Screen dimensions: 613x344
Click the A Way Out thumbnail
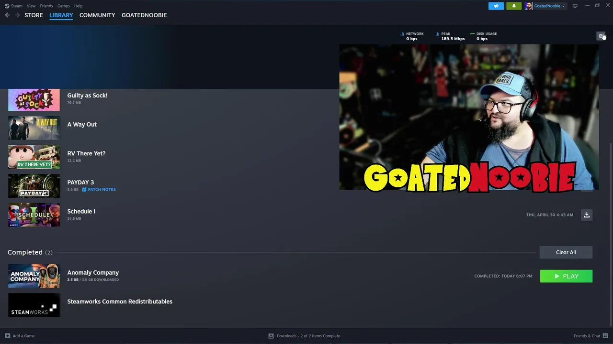[x=34, y=128]
